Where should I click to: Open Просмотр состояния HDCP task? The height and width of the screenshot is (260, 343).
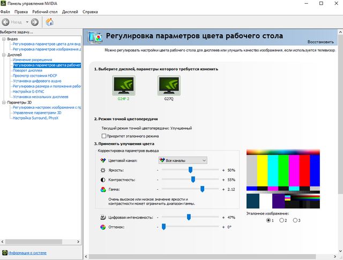point(35,76)
